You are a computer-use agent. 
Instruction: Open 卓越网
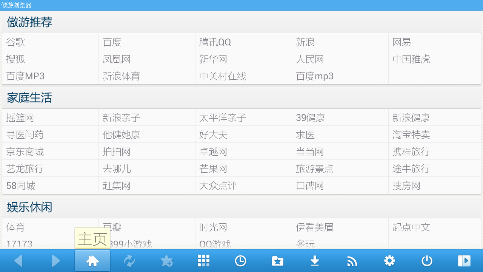pyautogui.click(x=213, y=151)
